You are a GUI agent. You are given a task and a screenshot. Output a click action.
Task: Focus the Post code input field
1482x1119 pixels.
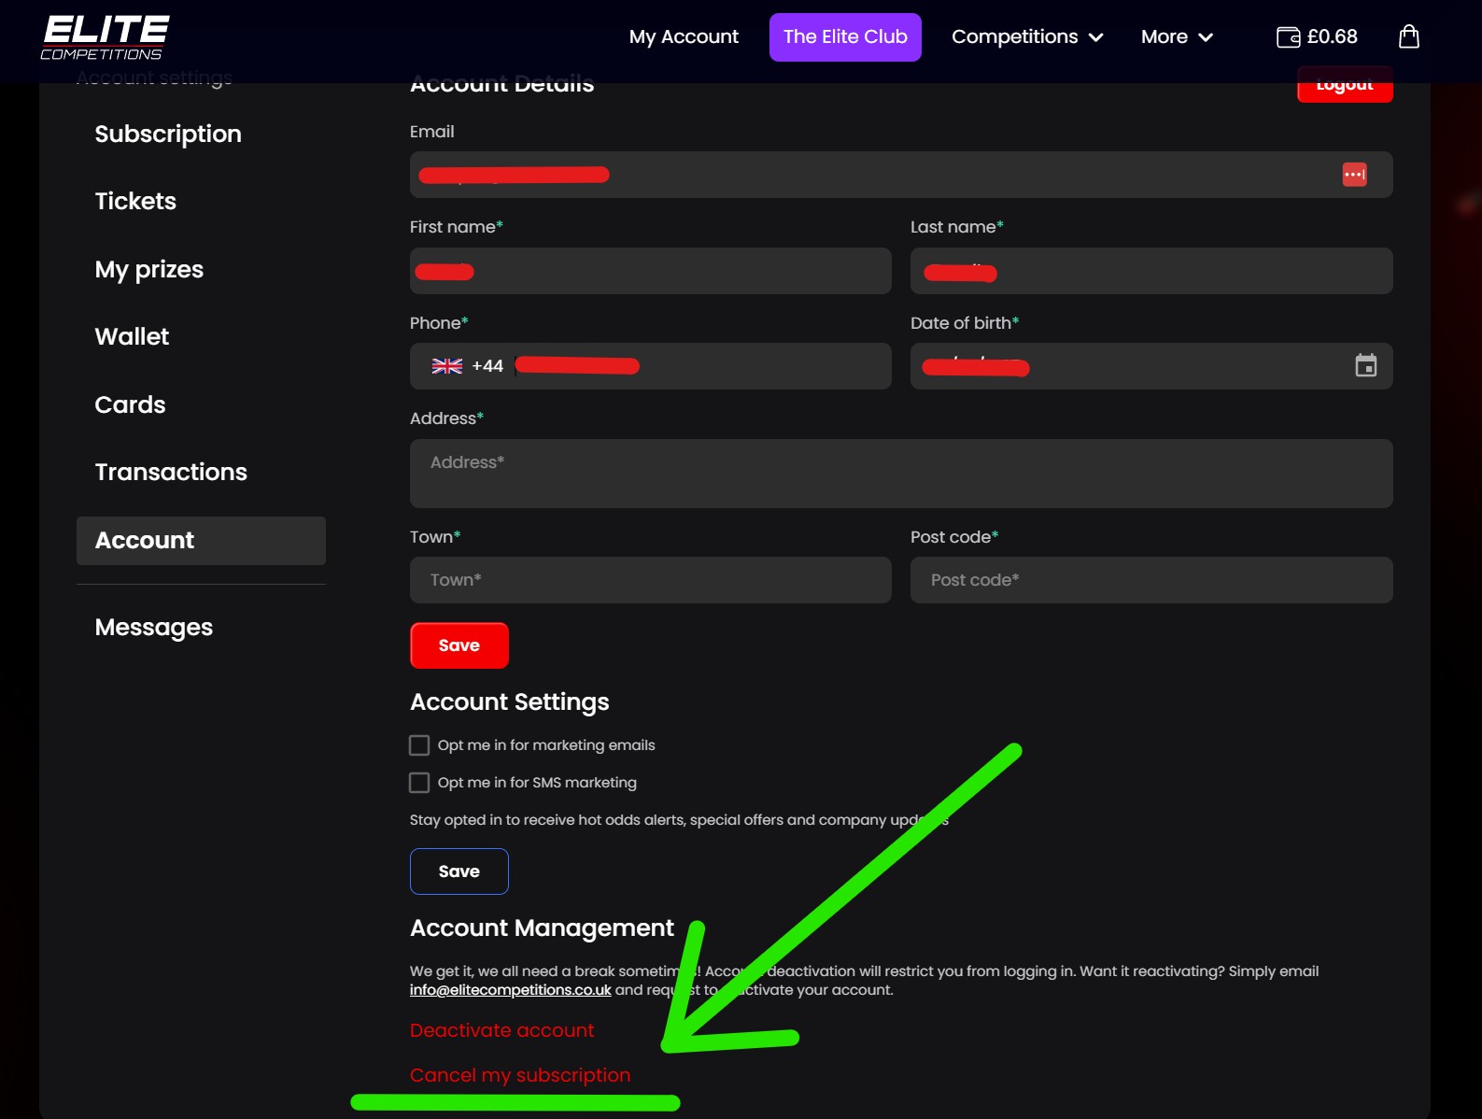tap(1150, 580)
